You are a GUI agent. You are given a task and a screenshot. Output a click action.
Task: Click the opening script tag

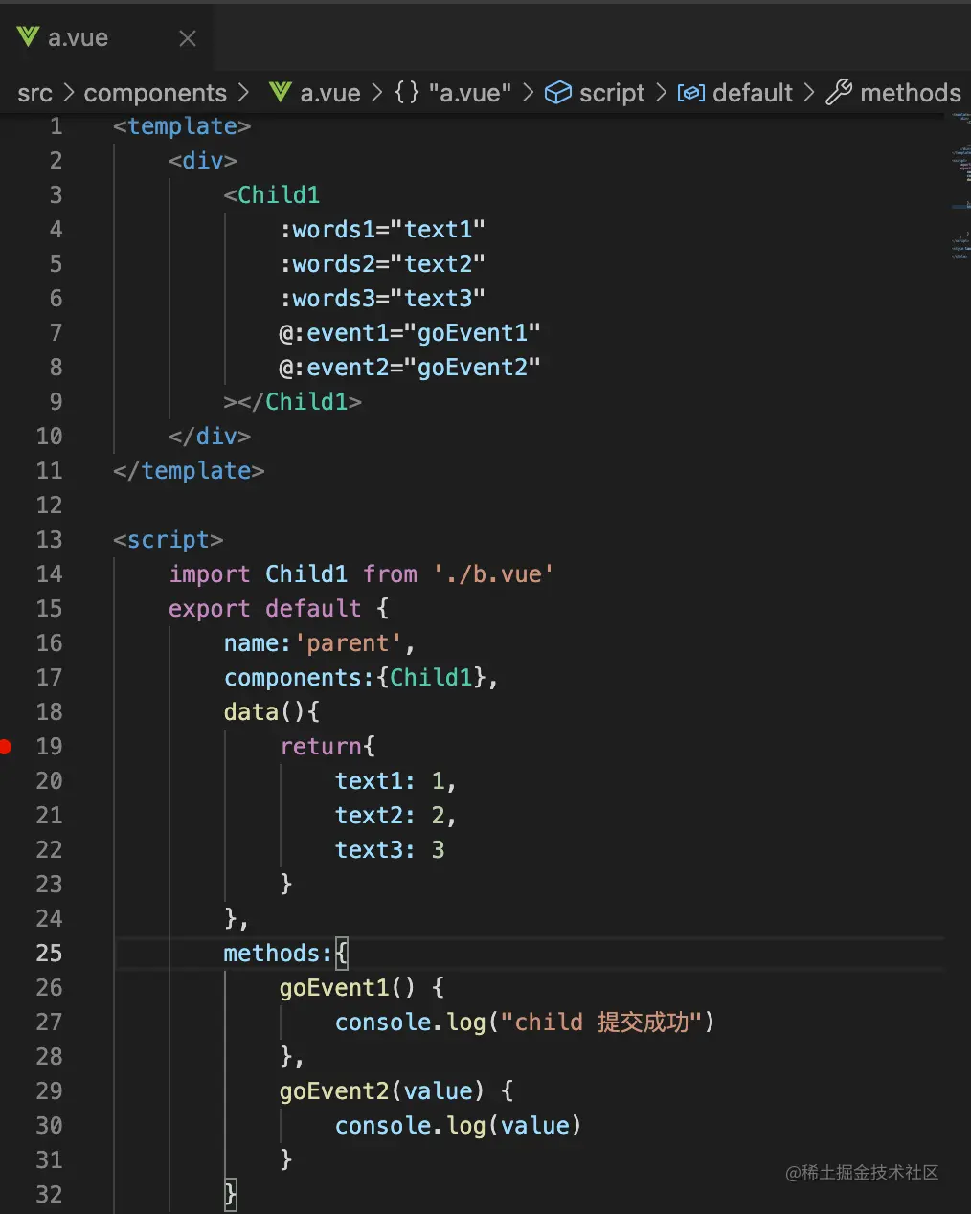click(x=169, y=540)
